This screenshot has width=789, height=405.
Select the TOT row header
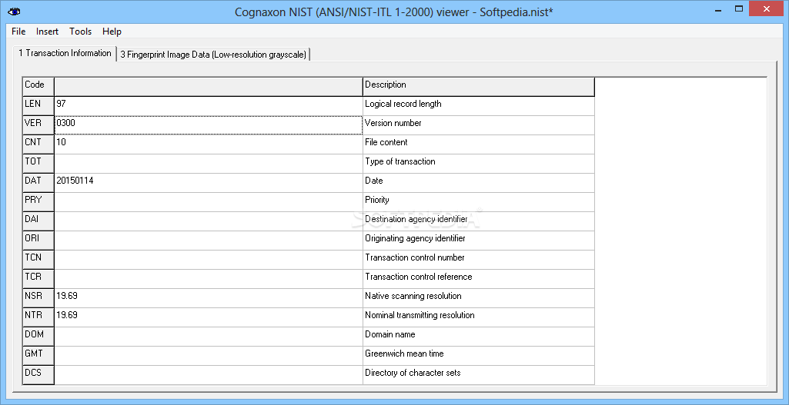(38, 164)
